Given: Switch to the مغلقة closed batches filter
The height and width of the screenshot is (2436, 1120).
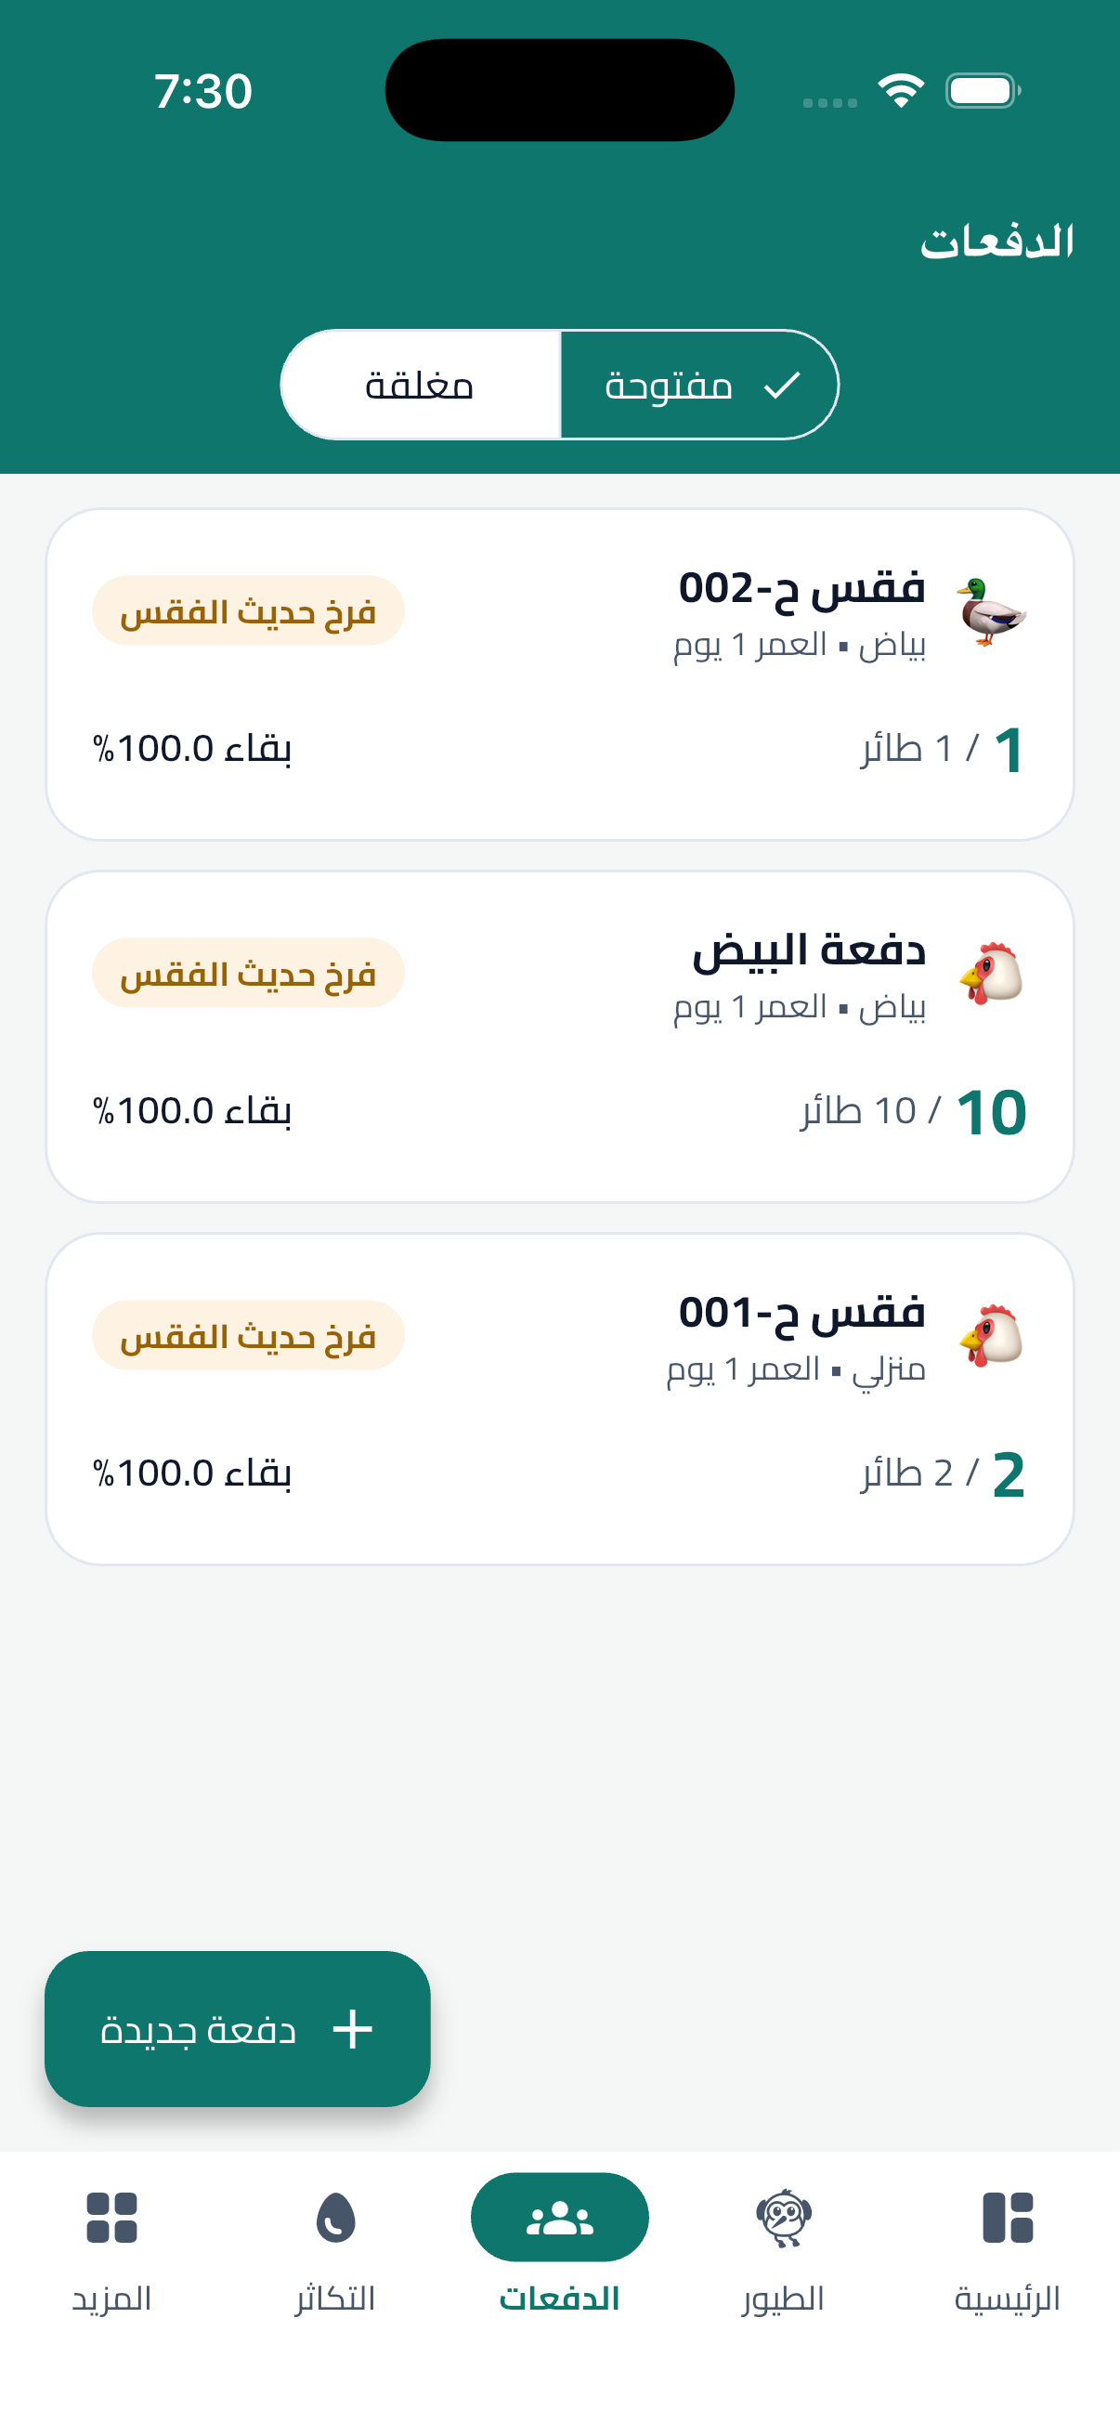Looking at the screenshot, I should point(421,385).
